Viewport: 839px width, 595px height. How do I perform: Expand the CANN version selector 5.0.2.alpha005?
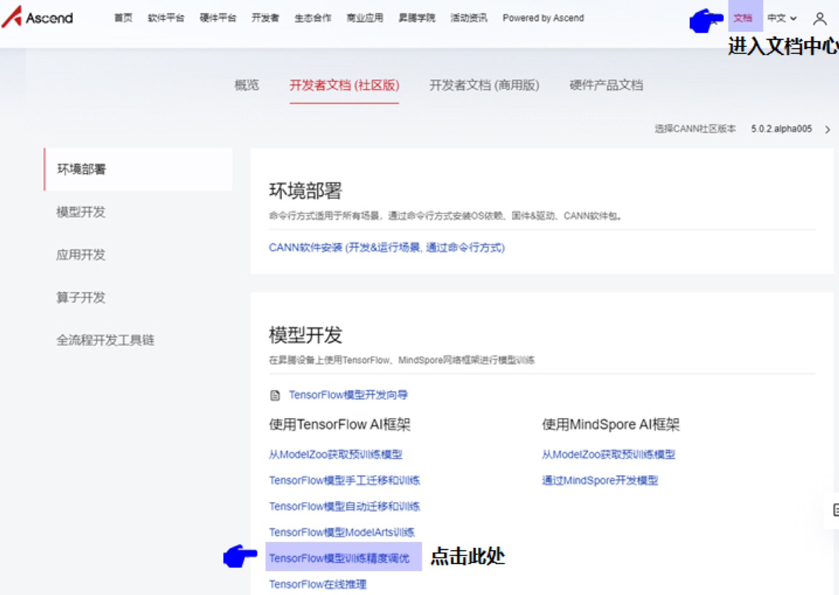[x=791, y=129]
